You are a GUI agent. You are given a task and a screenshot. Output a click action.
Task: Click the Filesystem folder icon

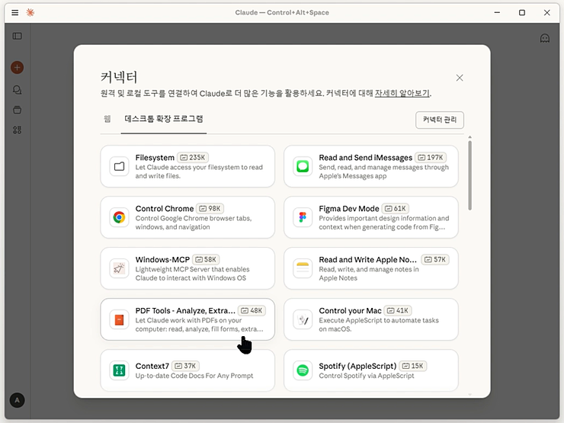click(119, 166)
